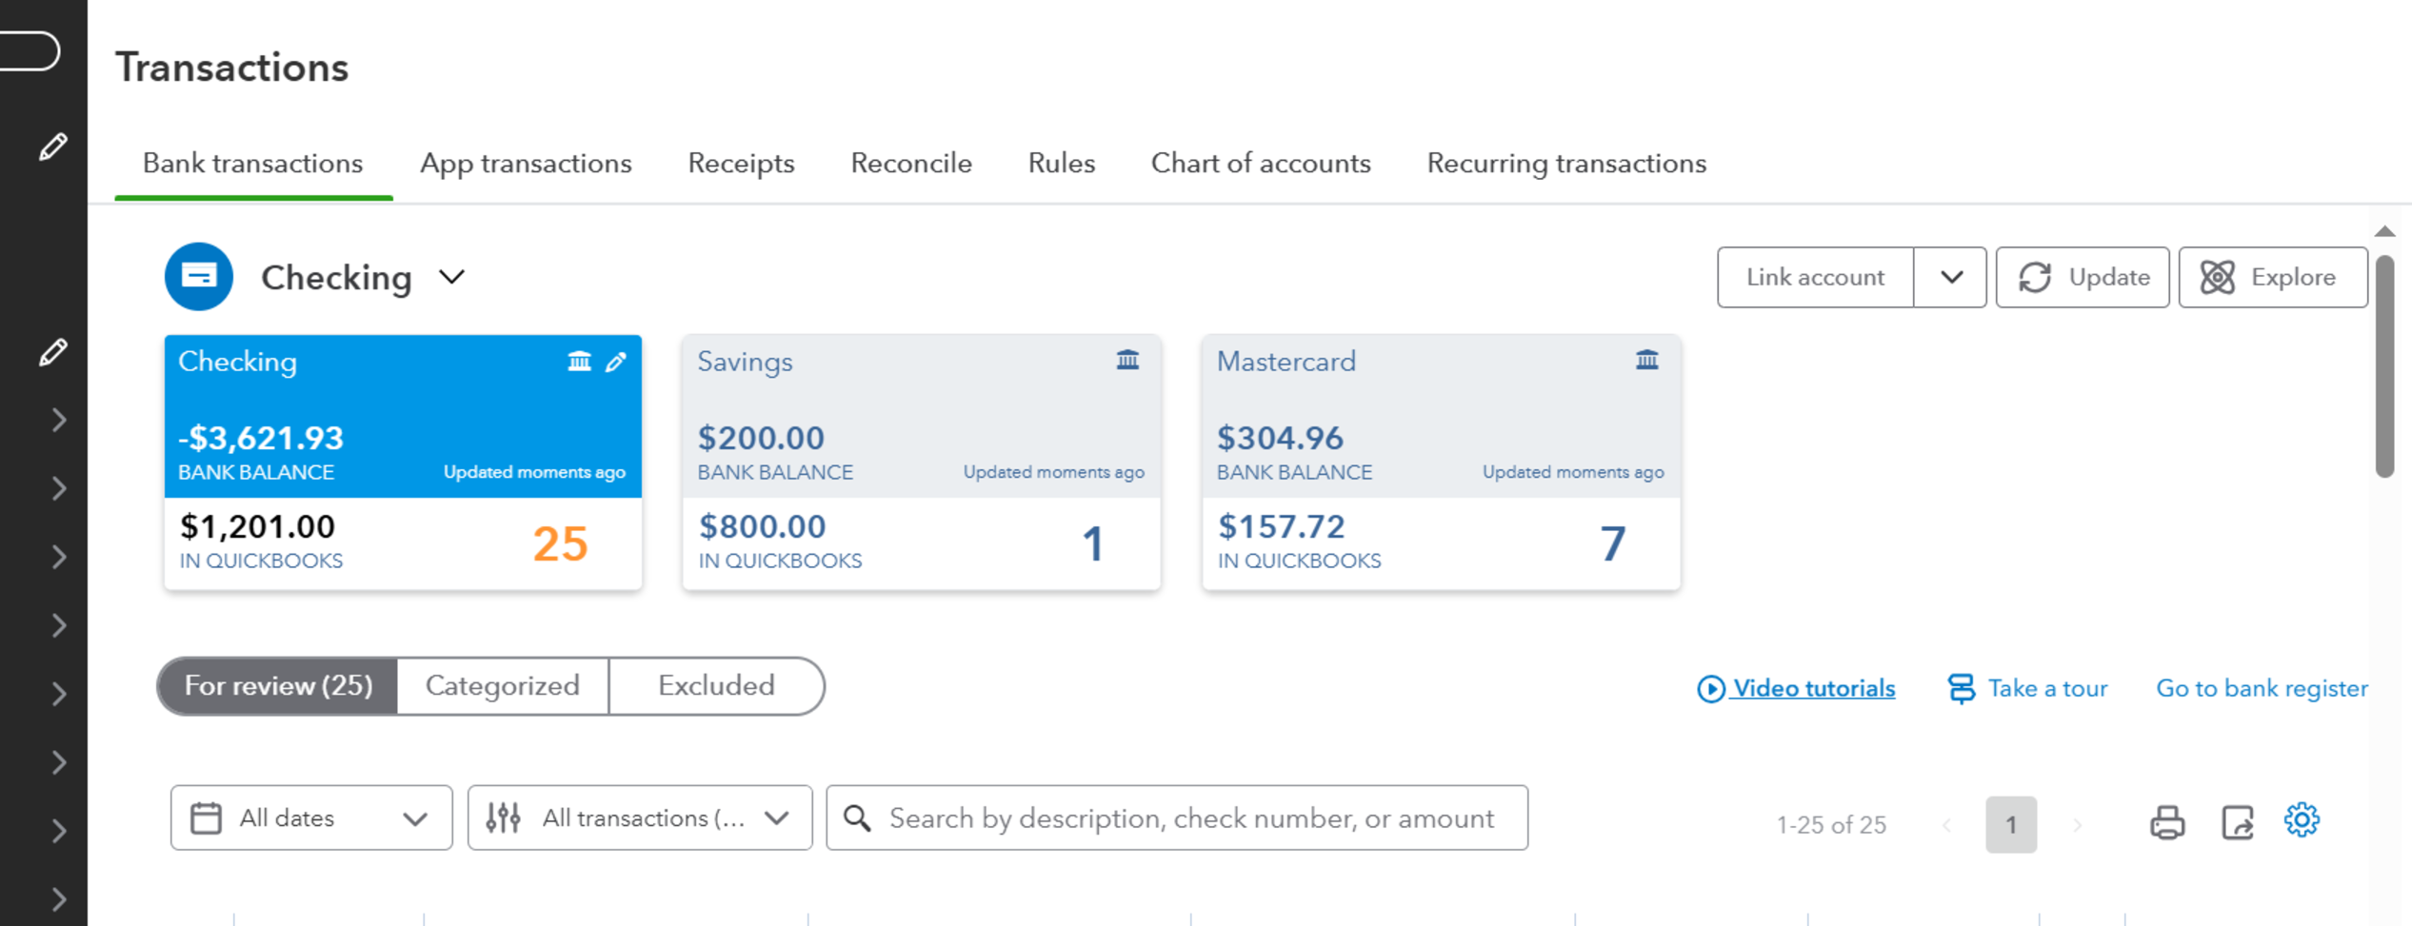Click the transaction search input field
The height and width of the screenshot is (926, 2412).
[x=1177, y=818]
